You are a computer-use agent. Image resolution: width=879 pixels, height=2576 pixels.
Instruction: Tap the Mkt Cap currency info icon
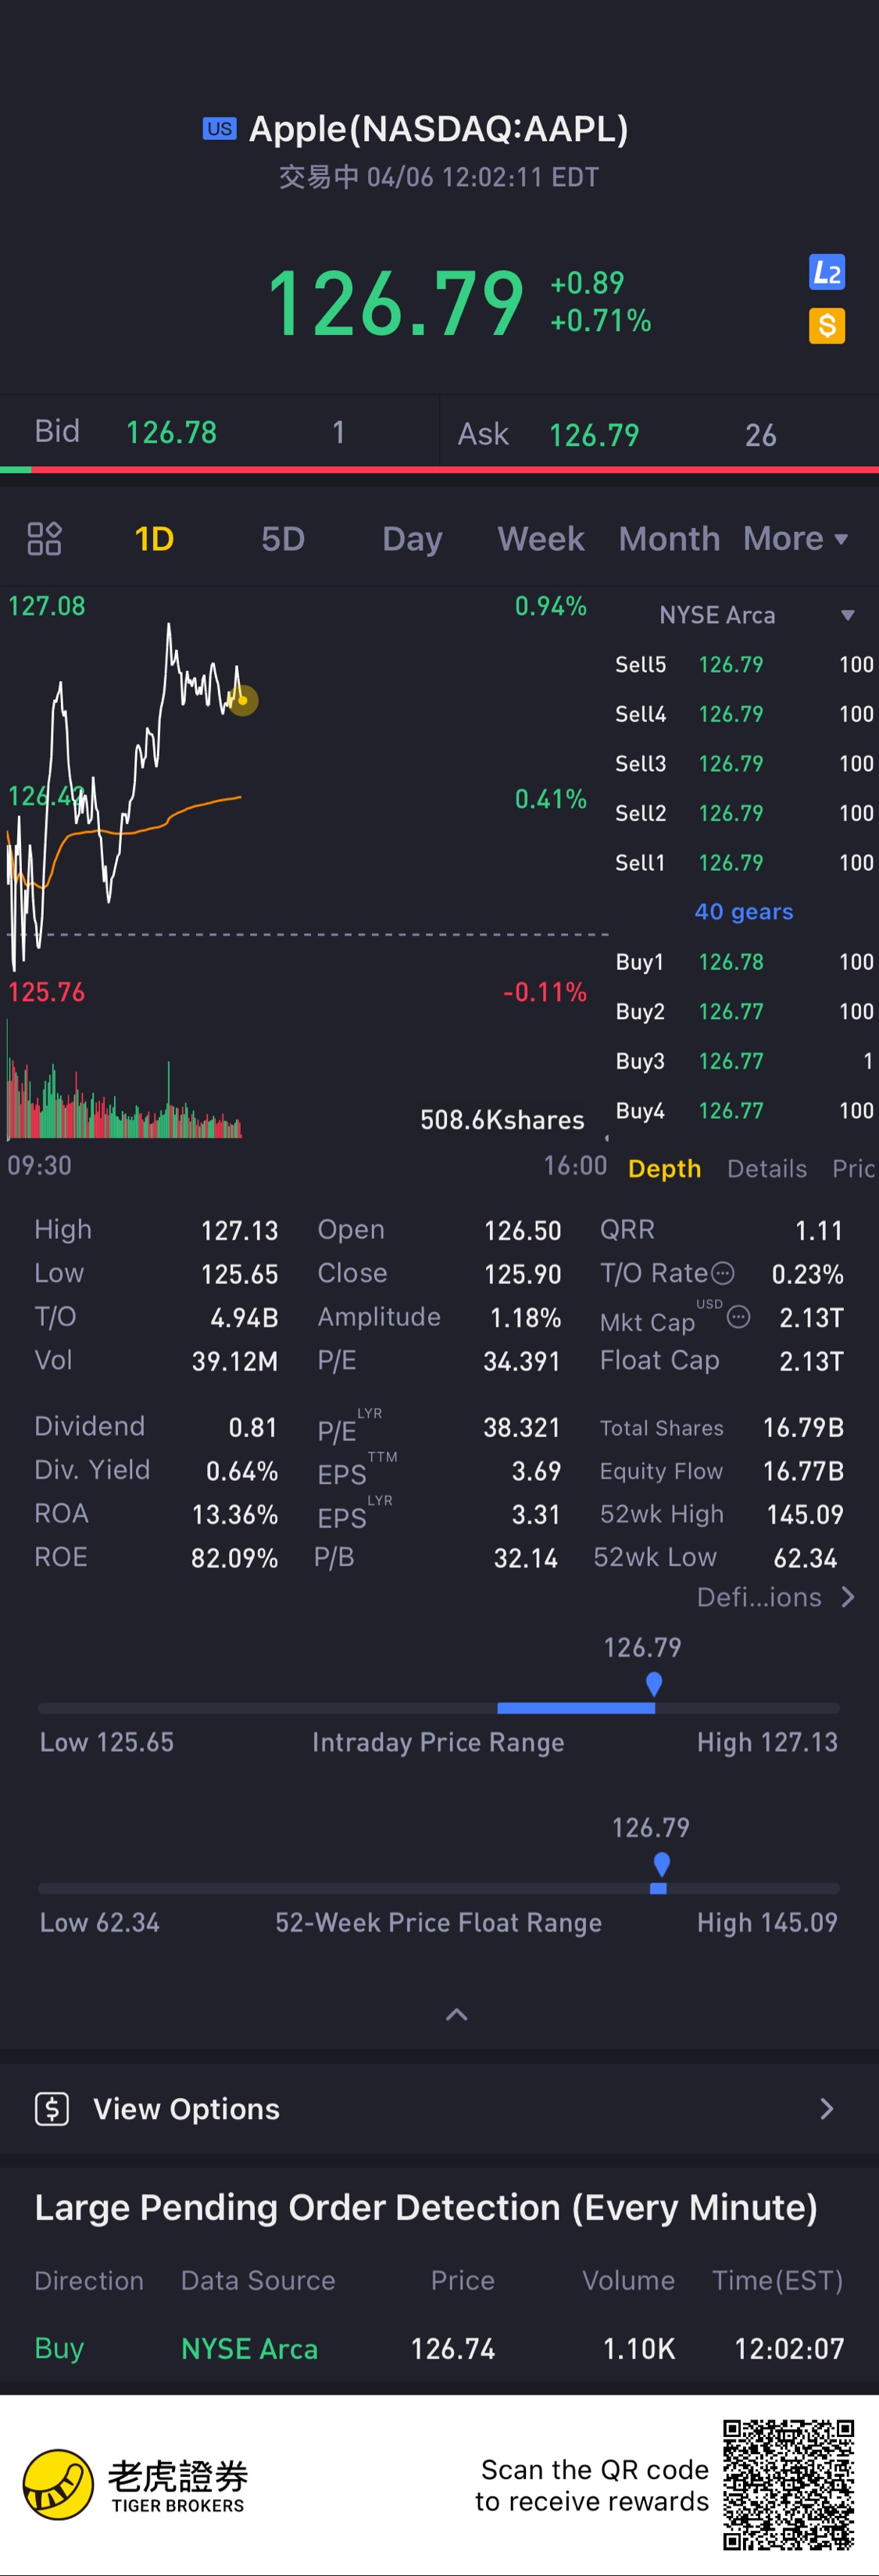tap(738, 1316)
